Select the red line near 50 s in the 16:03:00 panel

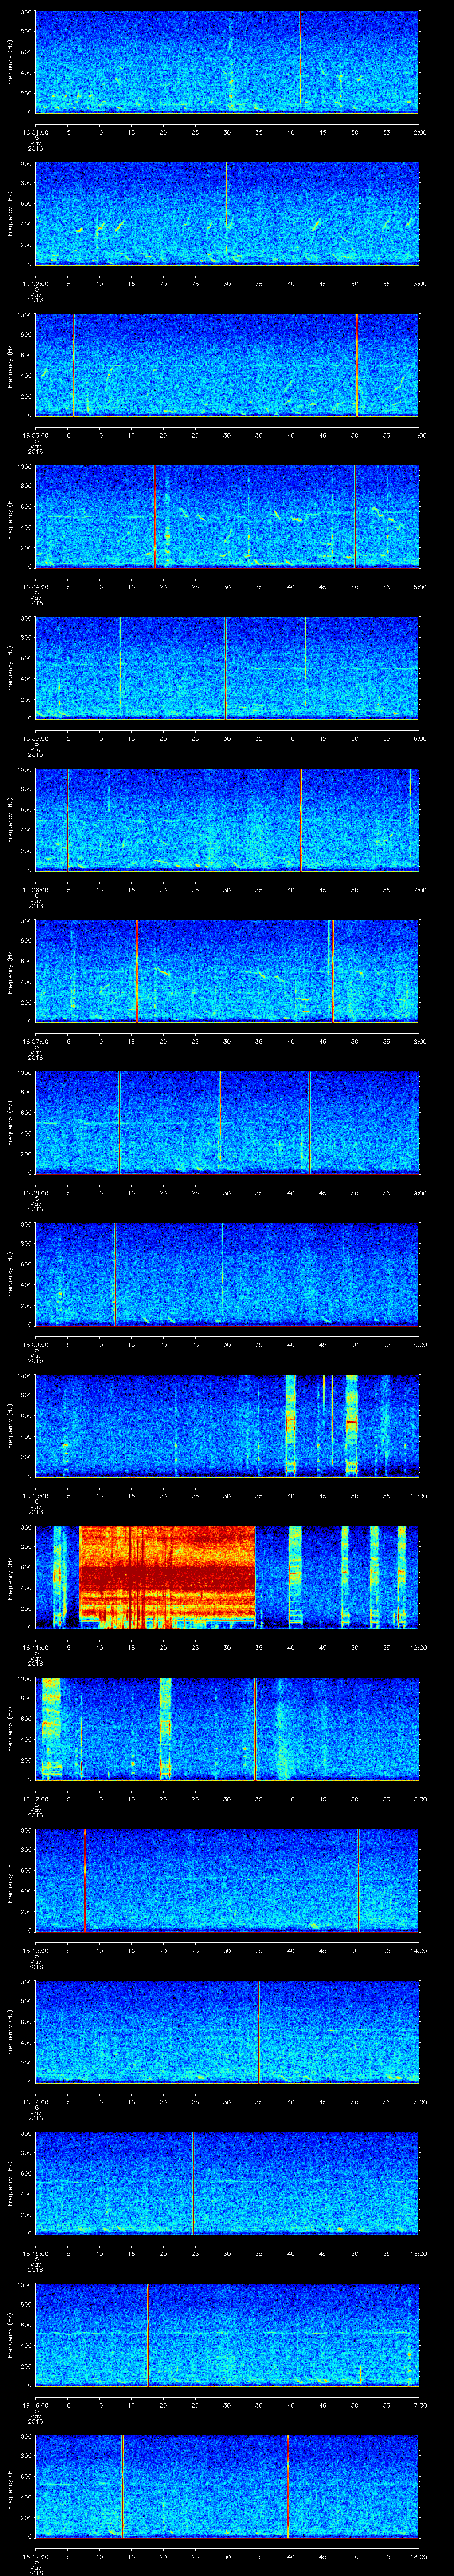tap(357, 365)
